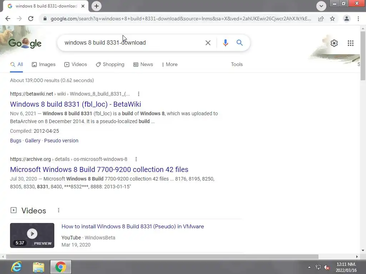Click the network tray icon
The height and width of the screenshot is (274, 366).
318,267
